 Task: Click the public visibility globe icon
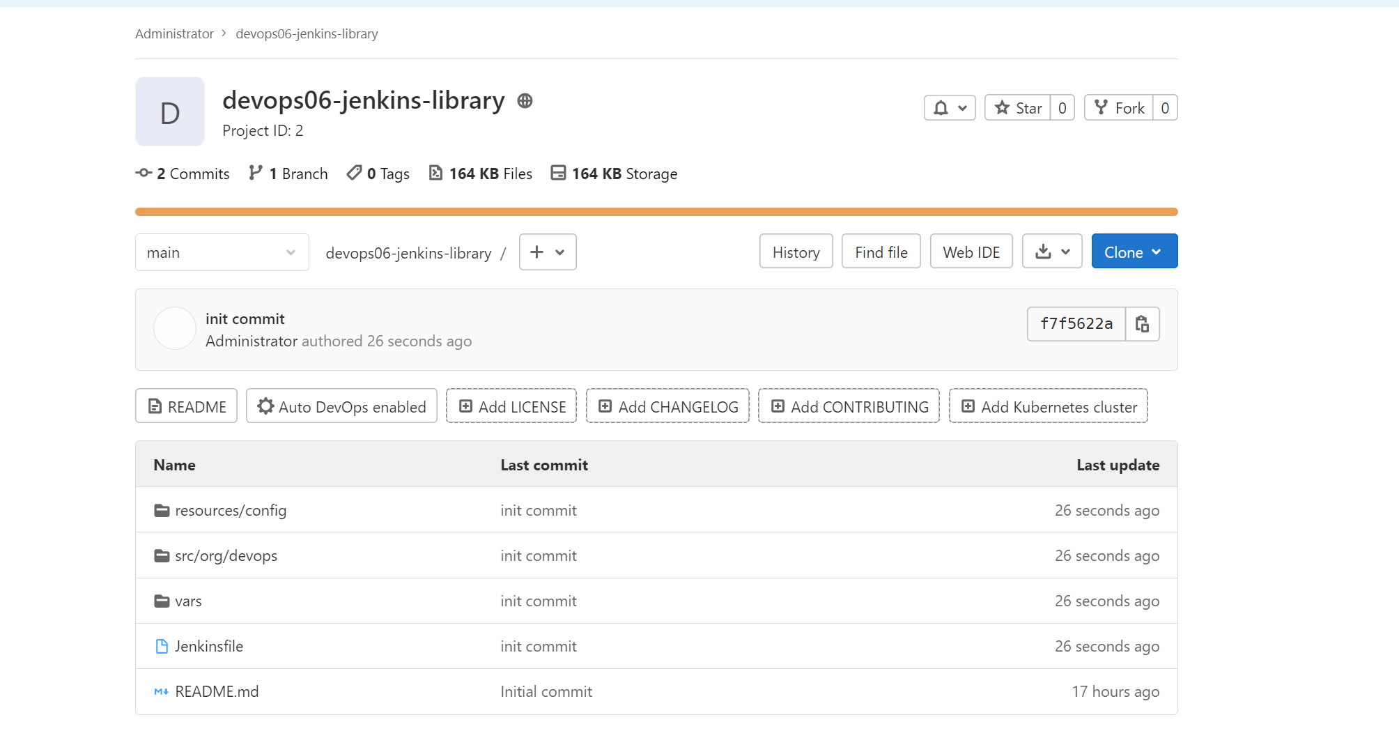(525, 101)
